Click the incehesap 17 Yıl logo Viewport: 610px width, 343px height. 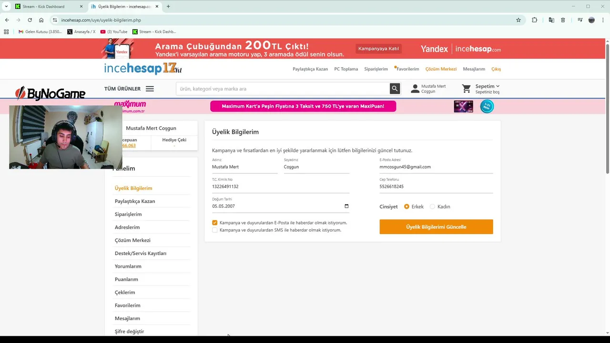[143, 69]
